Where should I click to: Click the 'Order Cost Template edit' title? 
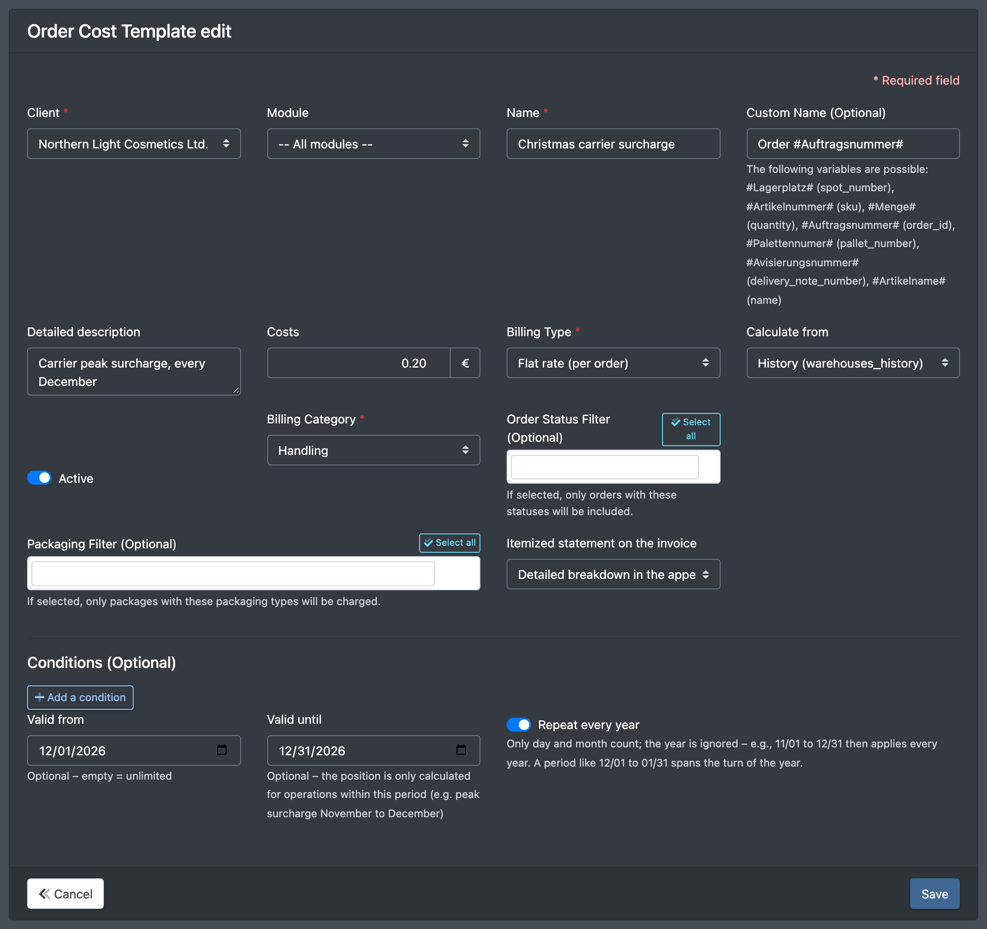point(129,31)
